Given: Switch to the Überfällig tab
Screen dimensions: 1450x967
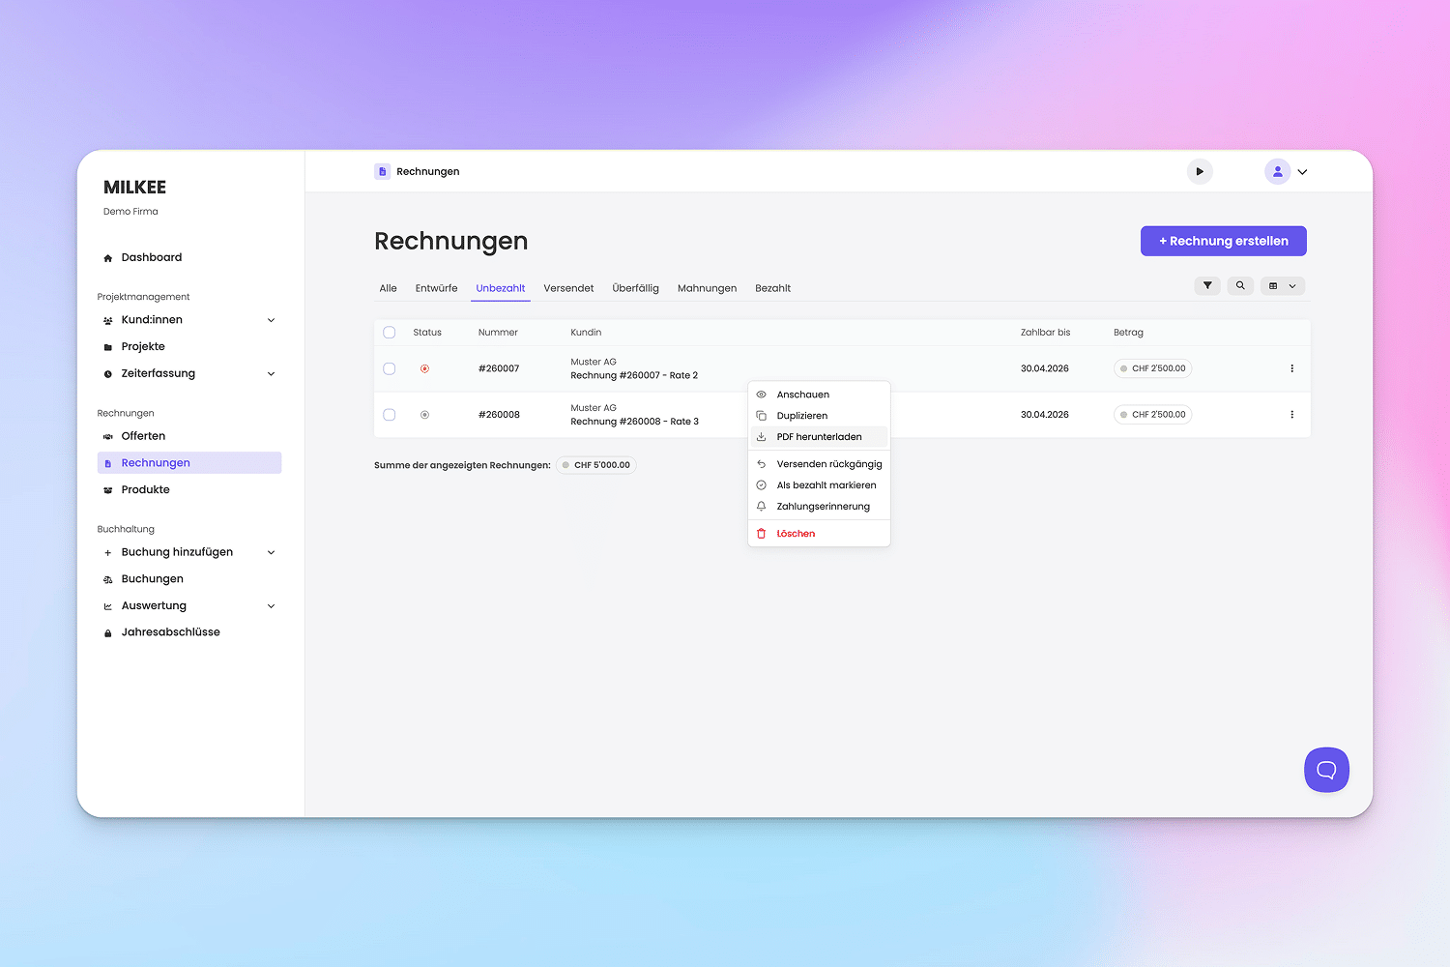Looking at the screenshot, I should coord(635,288).
